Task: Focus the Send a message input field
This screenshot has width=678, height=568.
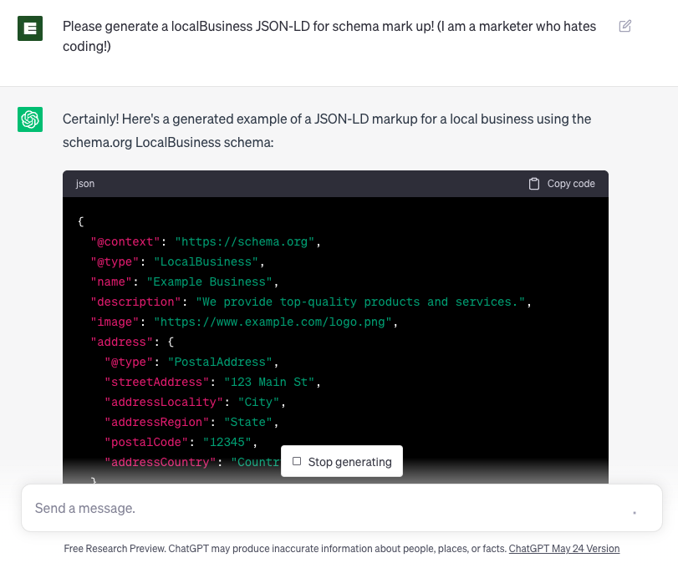Action: (342, 508)
